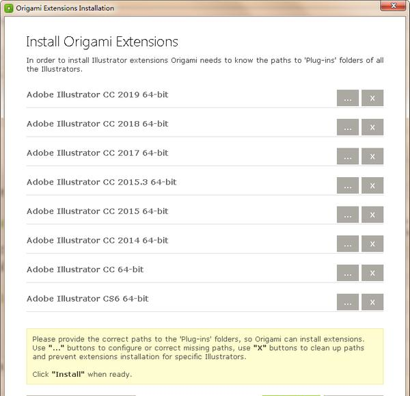Viewport: 410px width, 396px height.
Task: Select 'Adobe Illustrator CC 2018 64-bit' label
Action: tap(97, 124)
